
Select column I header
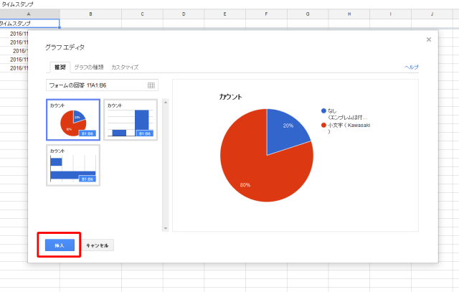tap(390, 14)
